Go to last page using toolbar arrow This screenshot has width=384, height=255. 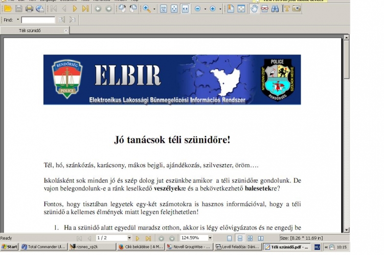(85, 9)
